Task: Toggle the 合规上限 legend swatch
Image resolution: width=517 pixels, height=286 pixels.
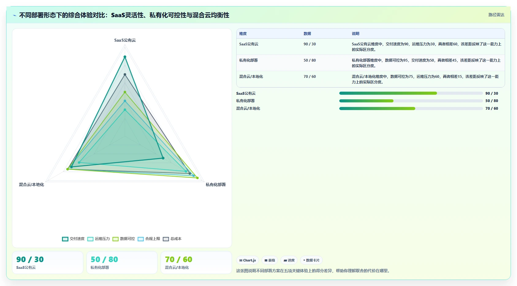Action: pyautogui.click(x=141, y=239)
